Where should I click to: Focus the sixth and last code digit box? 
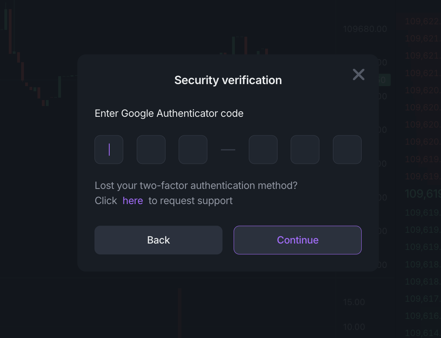[347, 149]
